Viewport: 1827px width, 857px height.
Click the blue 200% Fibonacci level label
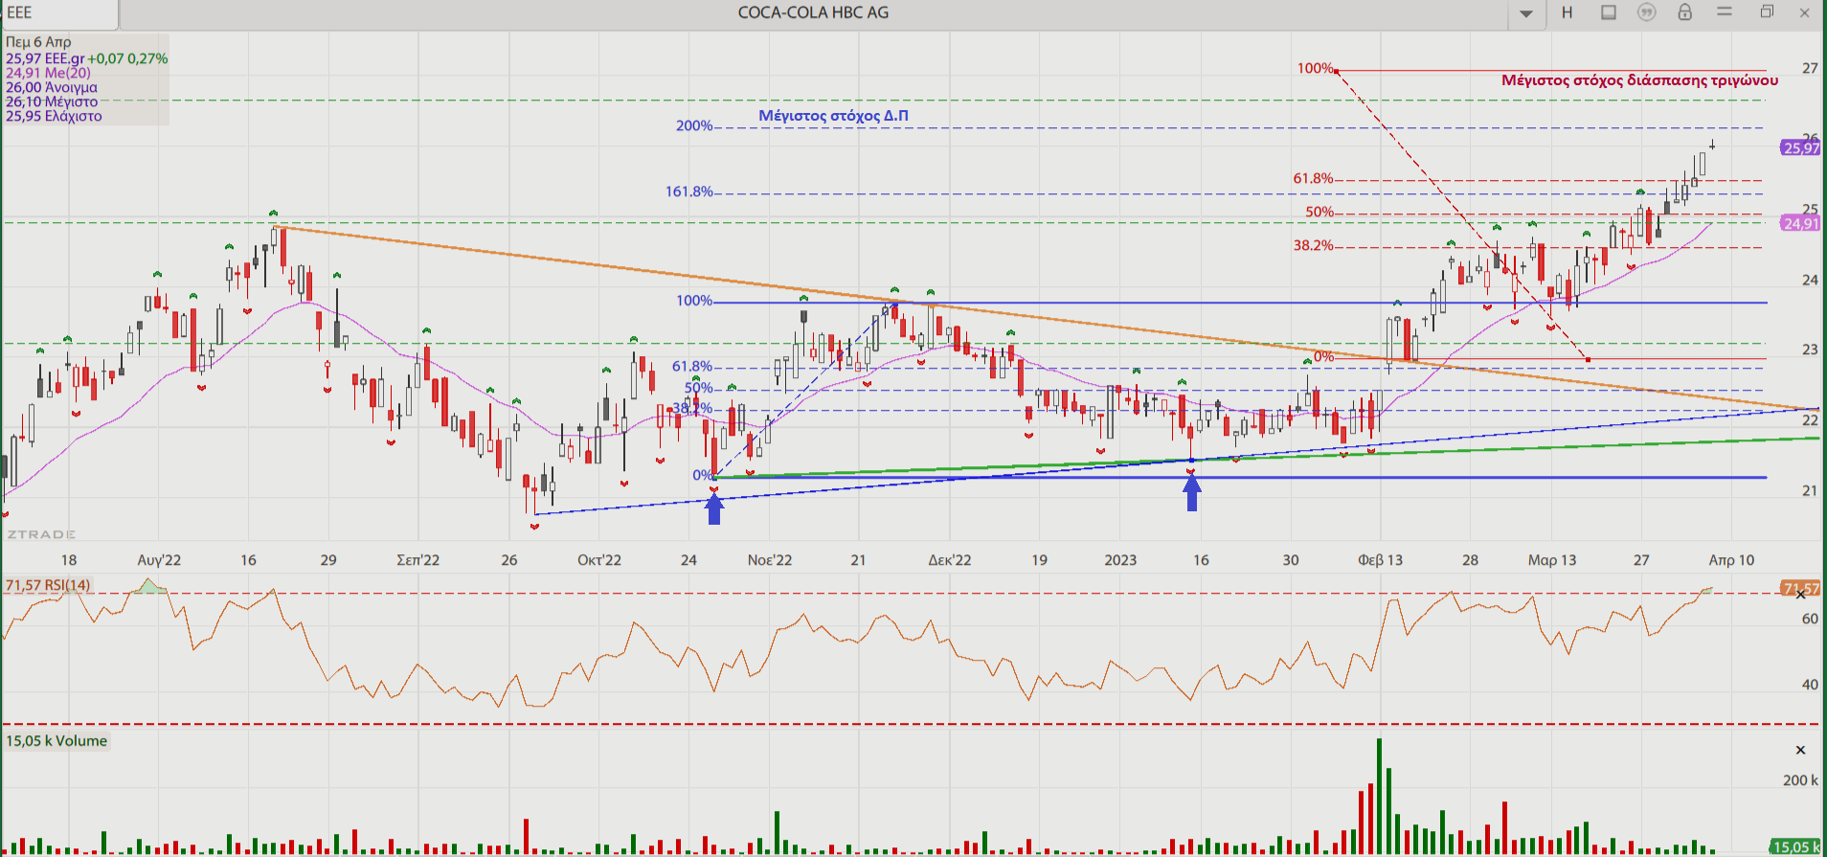[694, 125]
